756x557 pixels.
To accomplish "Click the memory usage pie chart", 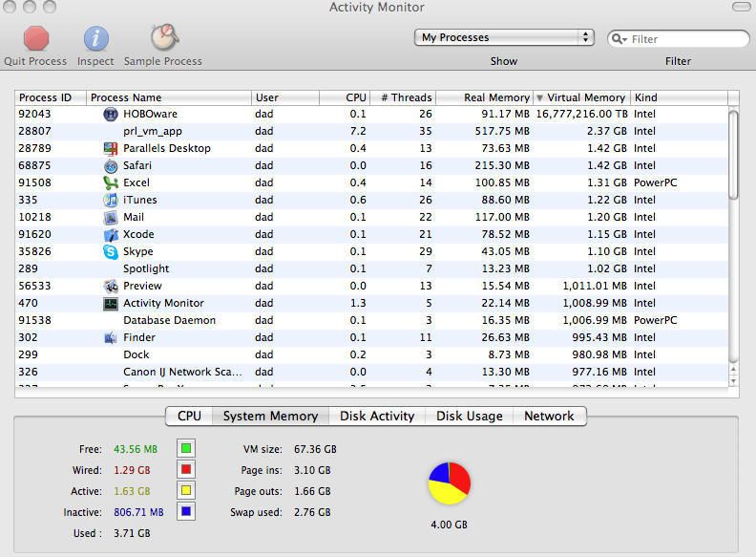I will point(449,483).
